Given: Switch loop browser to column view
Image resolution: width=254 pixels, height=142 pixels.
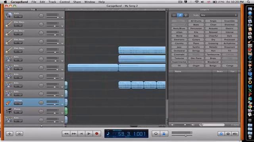Looking at the screenshot, I should pos(174,15).
